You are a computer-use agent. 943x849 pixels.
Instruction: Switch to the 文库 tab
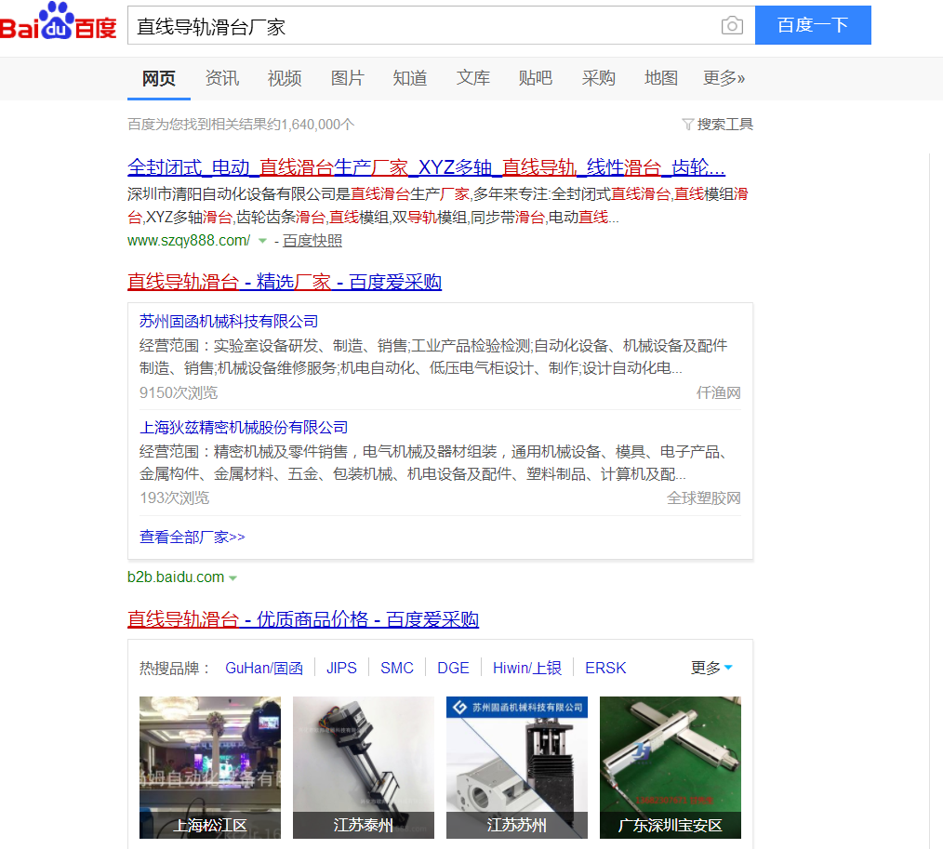tap(473, 78)
